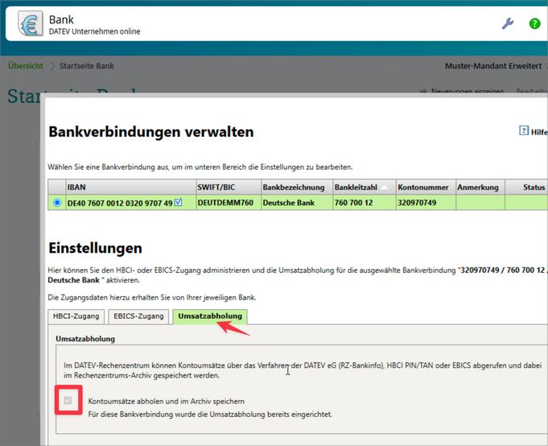
Task: Click the Neuerungen anzeigen link behind dialog
Action: (x=468, y=91)
